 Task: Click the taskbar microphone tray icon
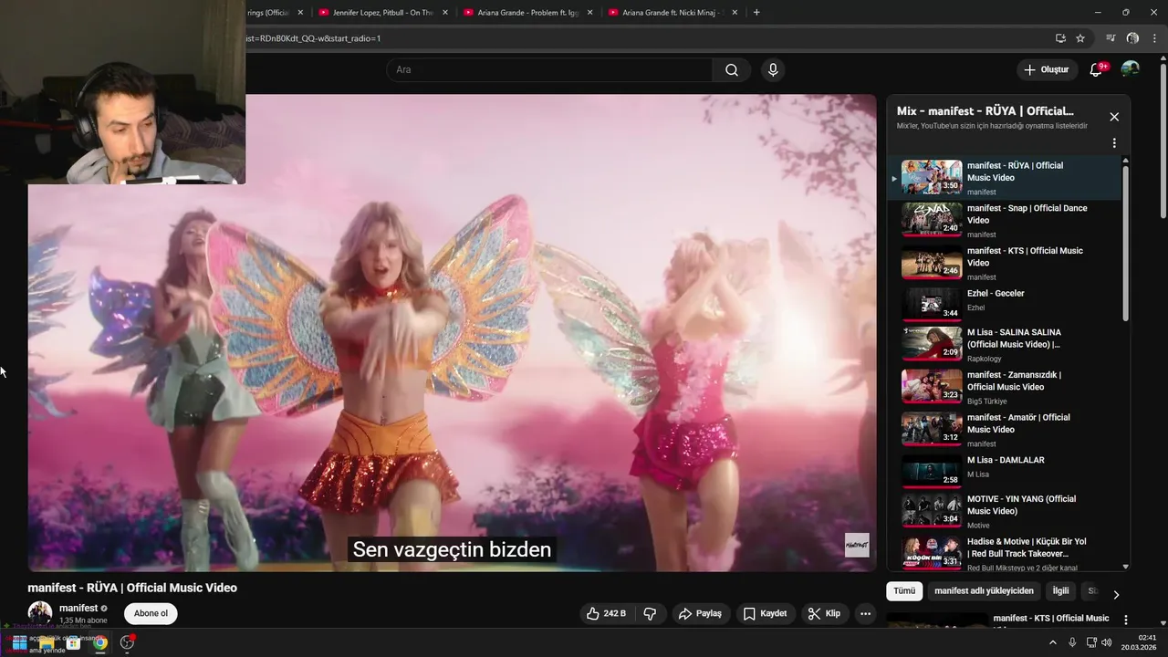click(x=1072, y=642)
